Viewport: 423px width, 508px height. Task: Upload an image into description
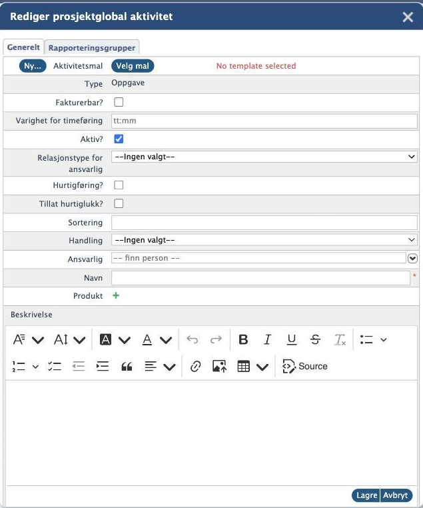tap(219, 367)
